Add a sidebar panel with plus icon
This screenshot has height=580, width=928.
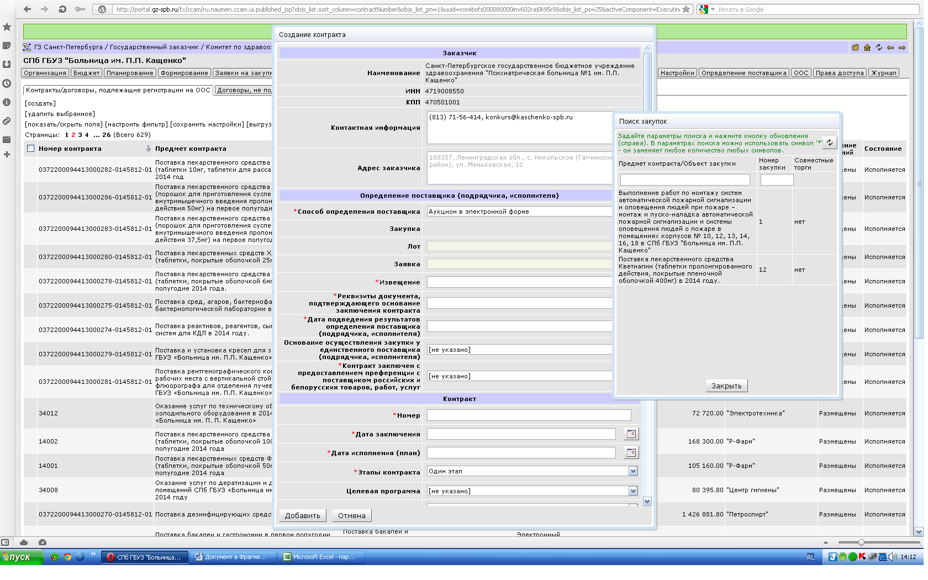tap(7, 155)
